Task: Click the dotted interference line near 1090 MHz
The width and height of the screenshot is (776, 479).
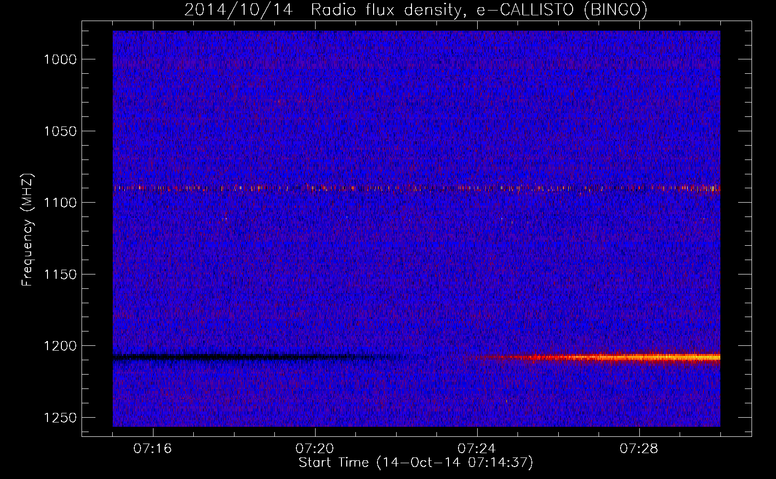Action: pos(416,188)
